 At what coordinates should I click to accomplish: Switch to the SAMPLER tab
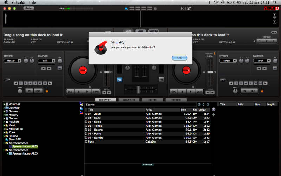129,100
